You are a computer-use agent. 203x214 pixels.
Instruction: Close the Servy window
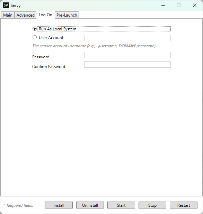pos(194,5)
